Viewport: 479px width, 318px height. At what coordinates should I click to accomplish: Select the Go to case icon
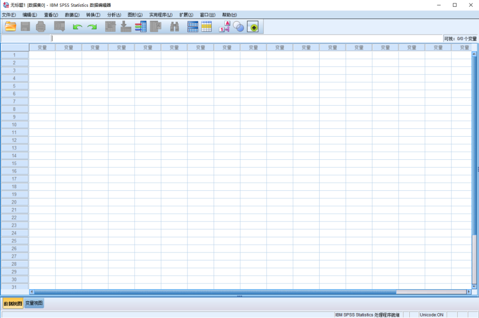[110, 27]
